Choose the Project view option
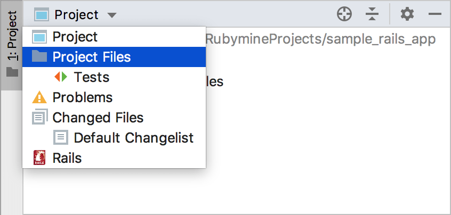The width and height of the screenshot is (451, 215). click(x=114, y=37)
